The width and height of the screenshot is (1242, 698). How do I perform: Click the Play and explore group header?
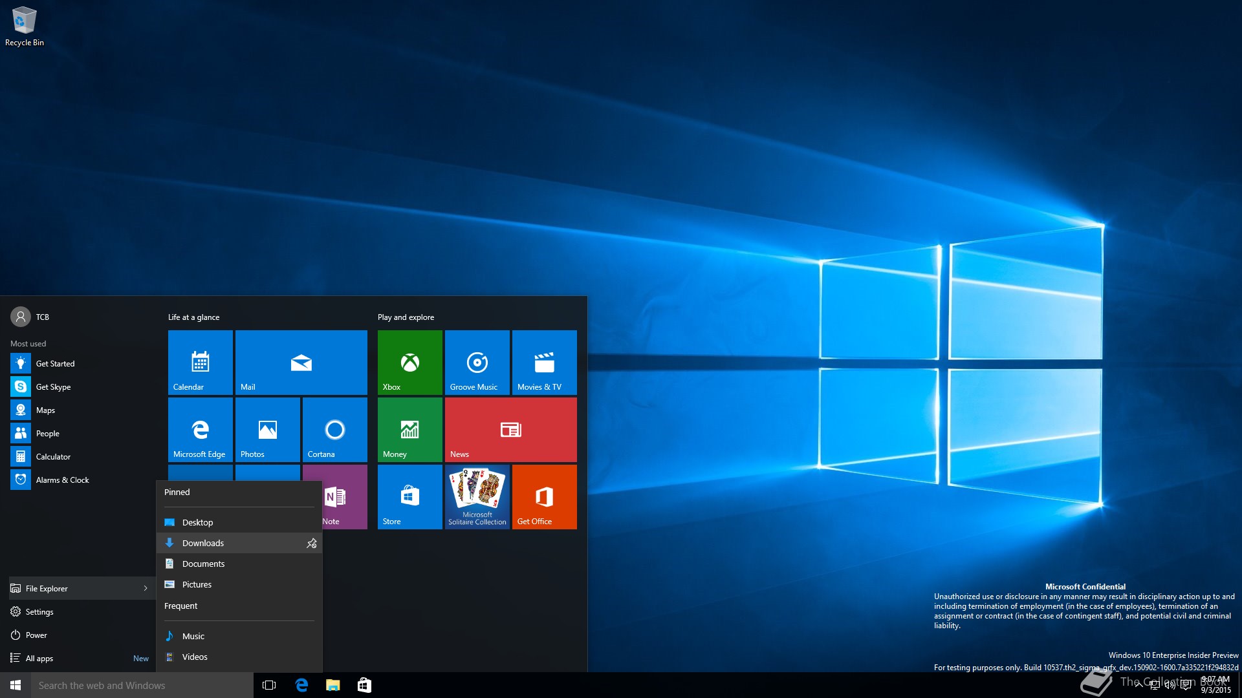point(406,317)
